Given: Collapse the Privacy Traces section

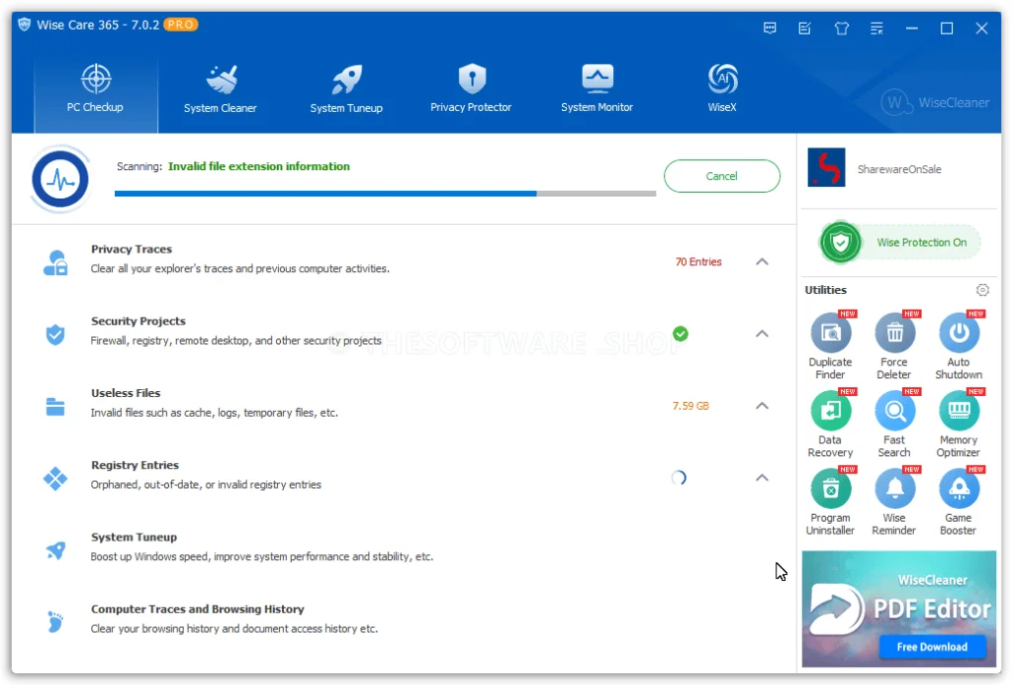Looking at the screenshot, I should (x=762, y=261).
